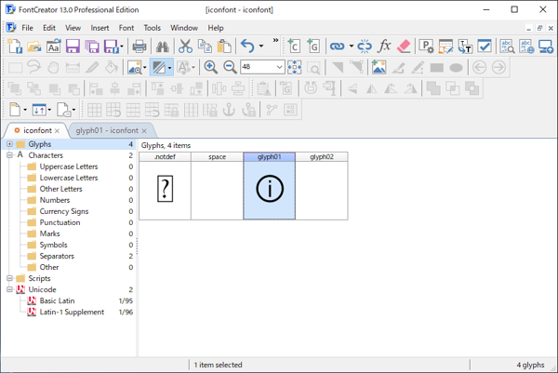Click the Copy icon
The width and height of the screenshot is (558, 373).
tap(205, 47)
